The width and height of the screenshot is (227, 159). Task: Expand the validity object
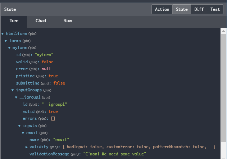point(27,147)
